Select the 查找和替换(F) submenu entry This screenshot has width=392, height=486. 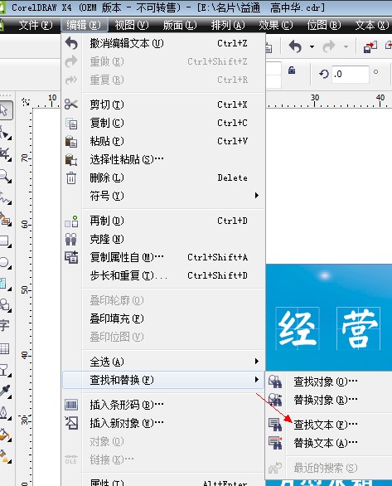163,380
